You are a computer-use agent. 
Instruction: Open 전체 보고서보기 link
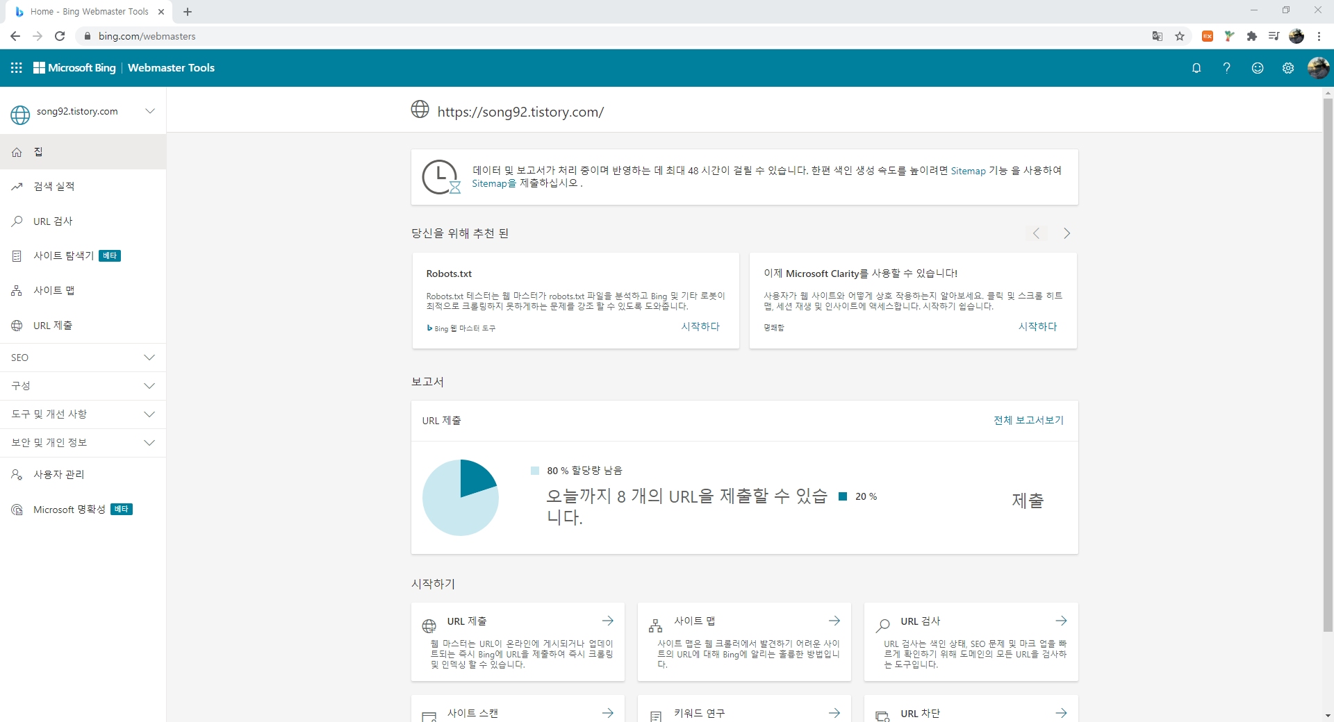[x=1028, y=420]
